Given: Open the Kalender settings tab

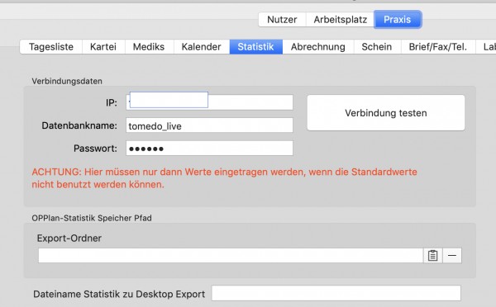Looking at the screenshot, I should pyautogui.click(x=201, y=47).
